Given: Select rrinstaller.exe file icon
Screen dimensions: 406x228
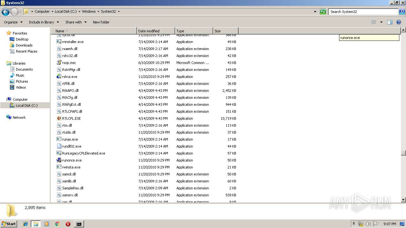Looking at the screenshot, I should coord(59,42).
